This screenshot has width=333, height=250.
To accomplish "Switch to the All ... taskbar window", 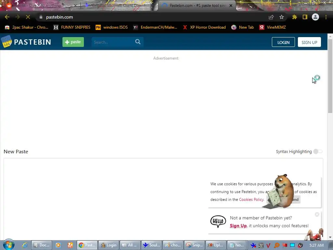I will pos(130,245).
